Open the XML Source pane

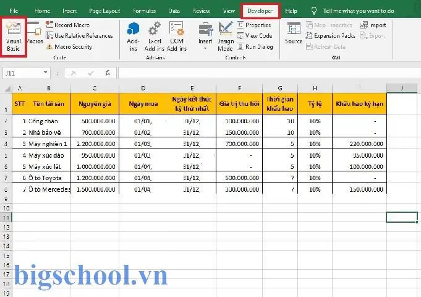pyautogui.click(x=294, y=33)
